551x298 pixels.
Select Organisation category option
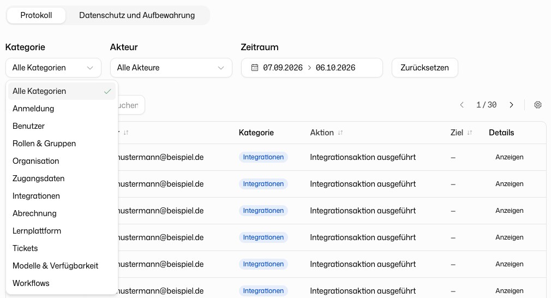[62, 161]
